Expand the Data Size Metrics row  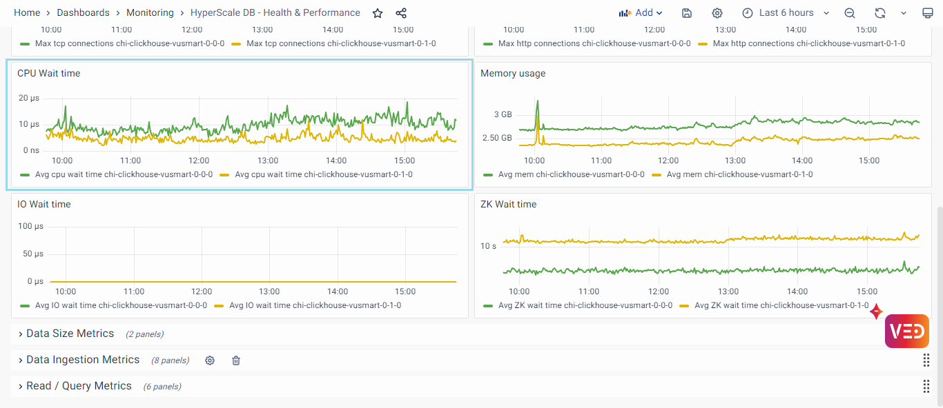tap(69, 334)
